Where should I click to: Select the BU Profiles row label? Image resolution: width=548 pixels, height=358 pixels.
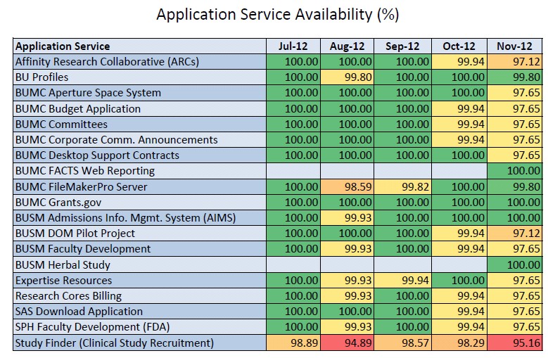click(x=140, y=77)
